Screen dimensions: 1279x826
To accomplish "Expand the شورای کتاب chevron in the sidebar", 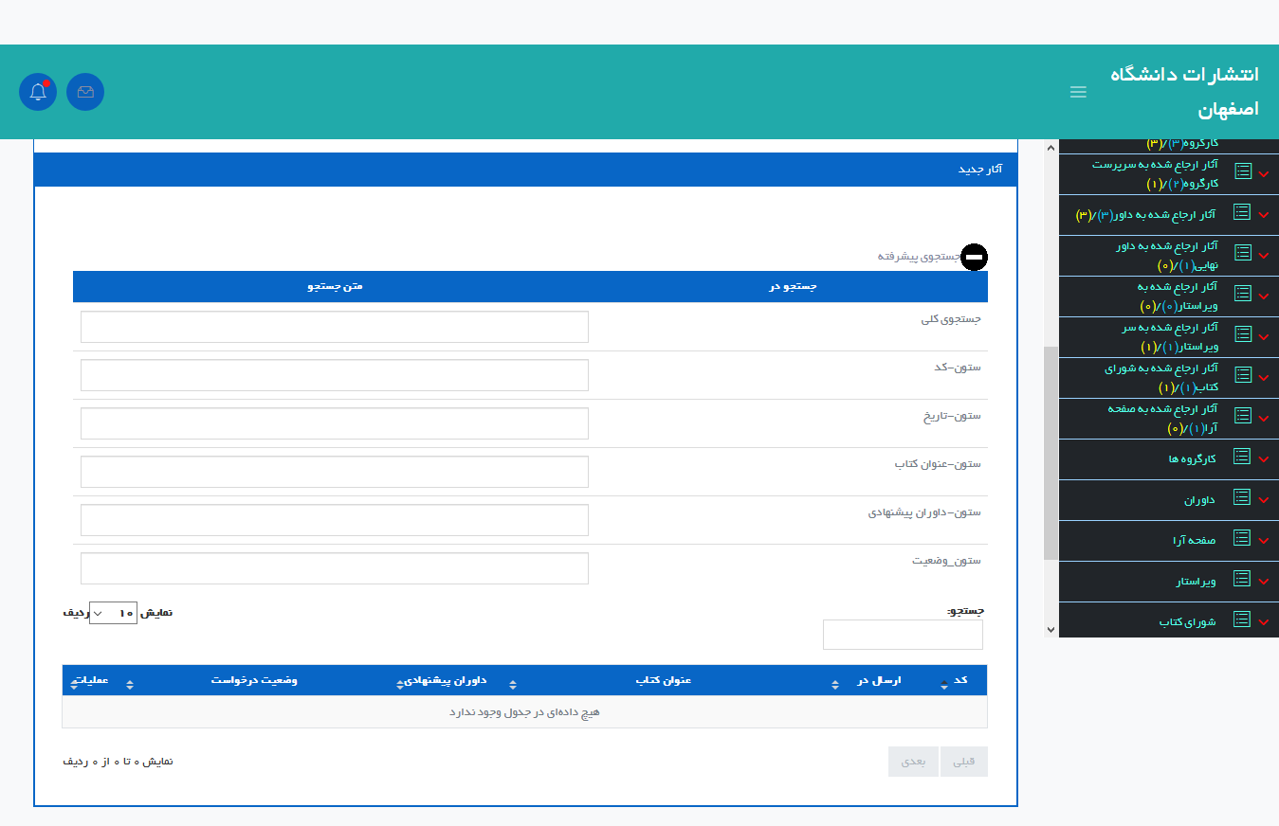I will 1263,622.
